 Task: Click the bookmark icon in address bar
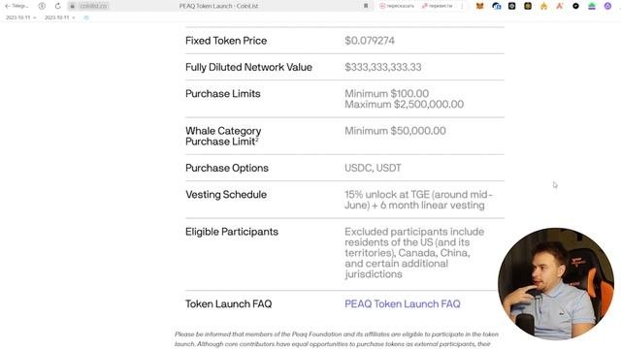366,6
